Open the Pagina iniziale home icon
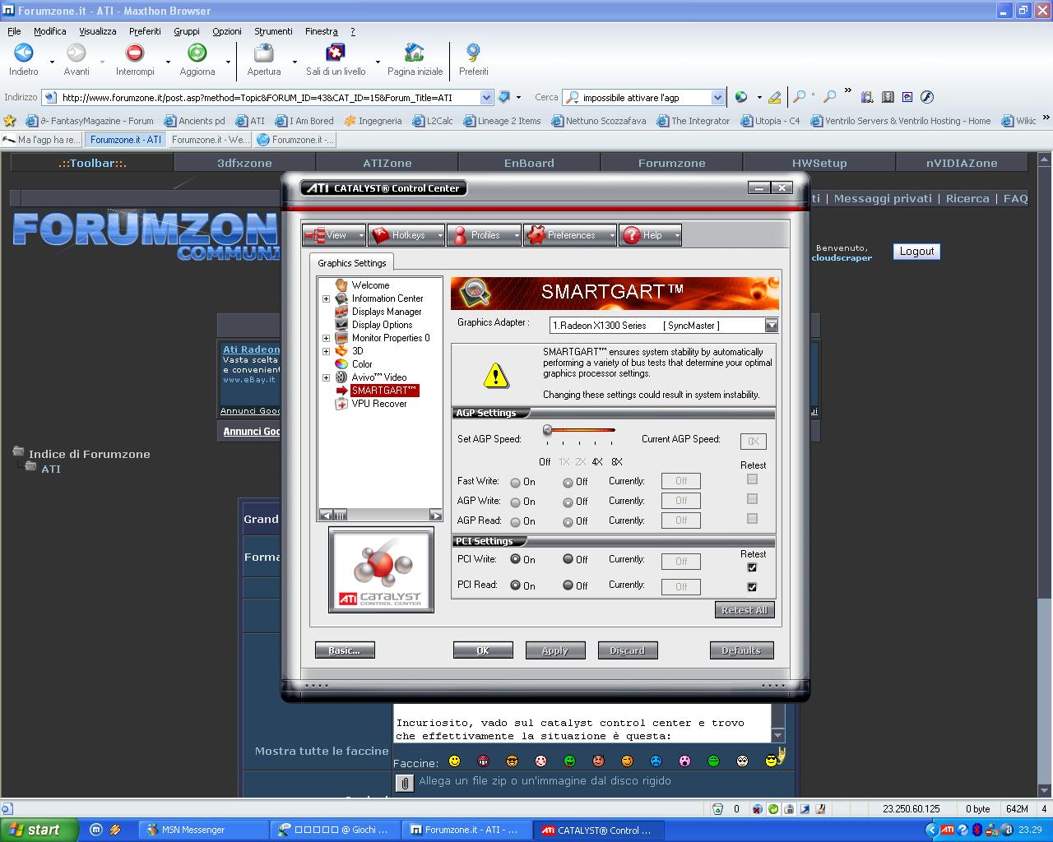The height and width of the screenshot is (842, 1053). tap(415, 53)
